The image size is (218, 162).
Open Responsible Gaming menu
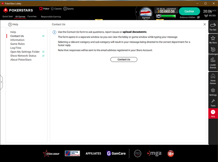51,17
